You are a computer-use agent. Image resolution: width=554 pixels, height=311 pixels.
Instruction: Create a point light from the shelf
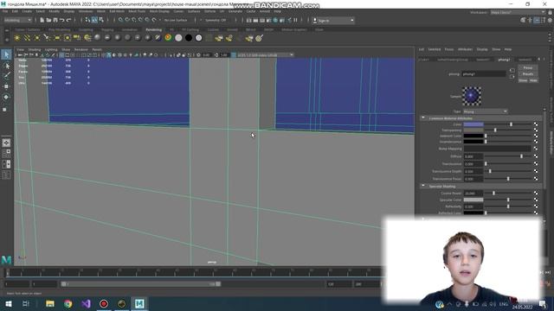click(x=36, y=38)
